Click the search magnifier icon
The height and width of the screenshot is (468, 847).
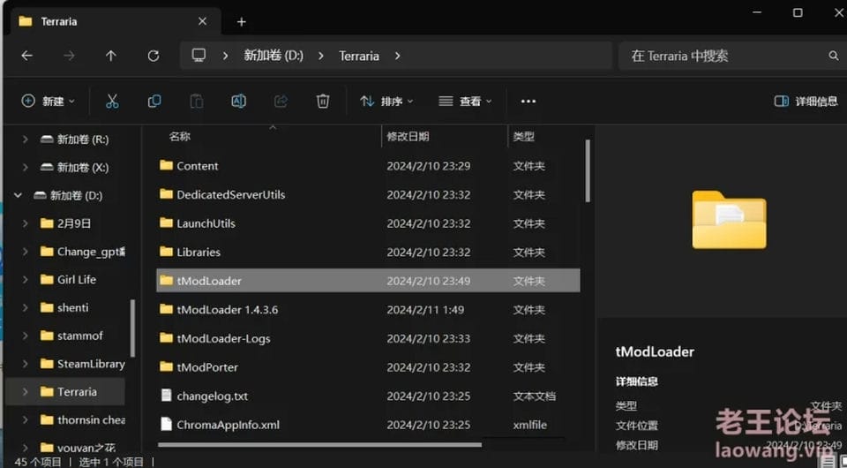[x=834, y=56]
